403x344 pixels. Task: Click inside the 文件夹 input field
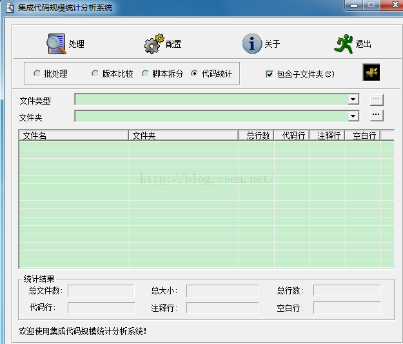click(211, 116)
